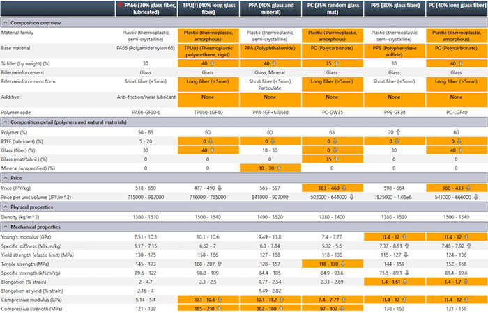Collapse the Physical properties section

coord(6,207)
